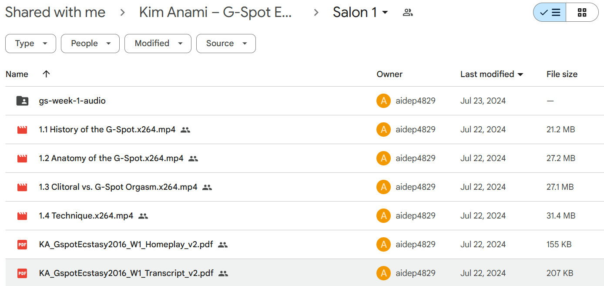604x286 pixels.
Task: Click the modified date in 1.2 Anatomy row
Action: tap(483, 158)
